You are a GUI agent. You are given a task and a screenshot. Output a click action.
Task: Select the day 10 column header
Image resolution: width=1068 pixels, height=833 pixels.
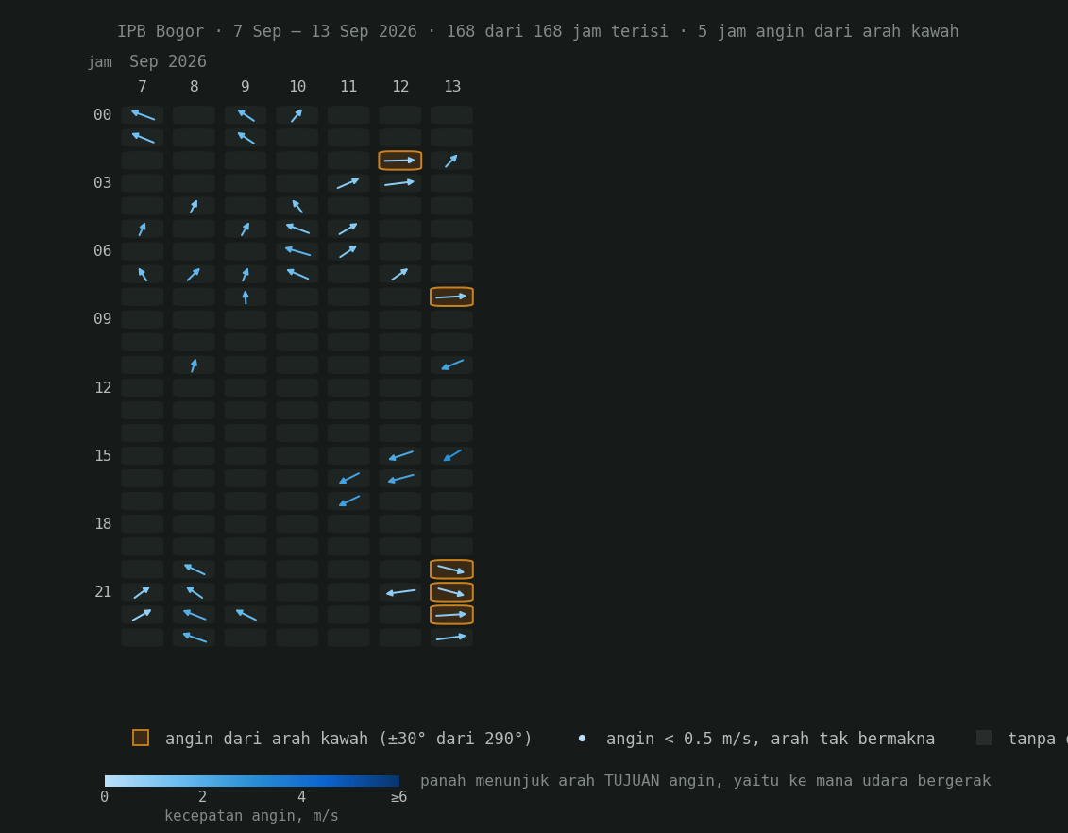297,87
